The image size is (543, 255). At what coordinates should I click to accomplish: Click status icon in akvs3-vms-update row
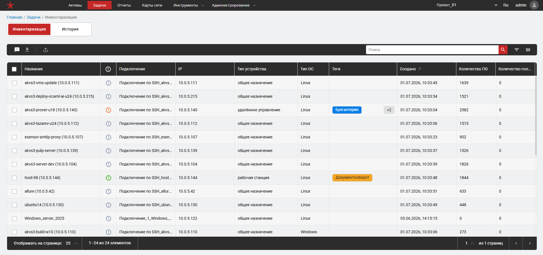tap(108, 83)
